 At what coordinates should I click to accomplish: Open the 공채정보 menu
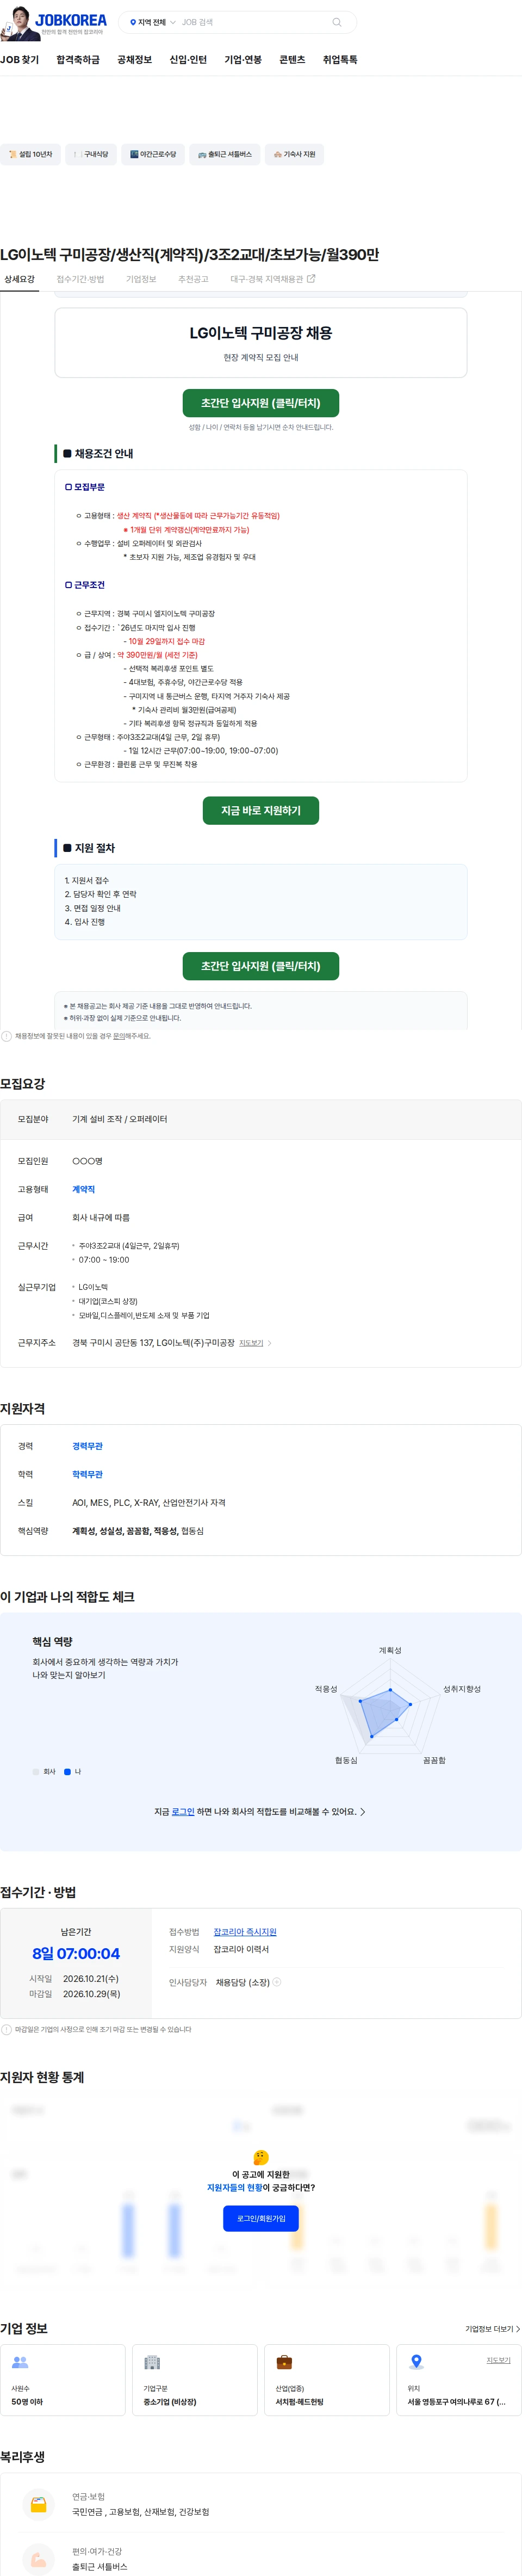(x=134, y=60)
